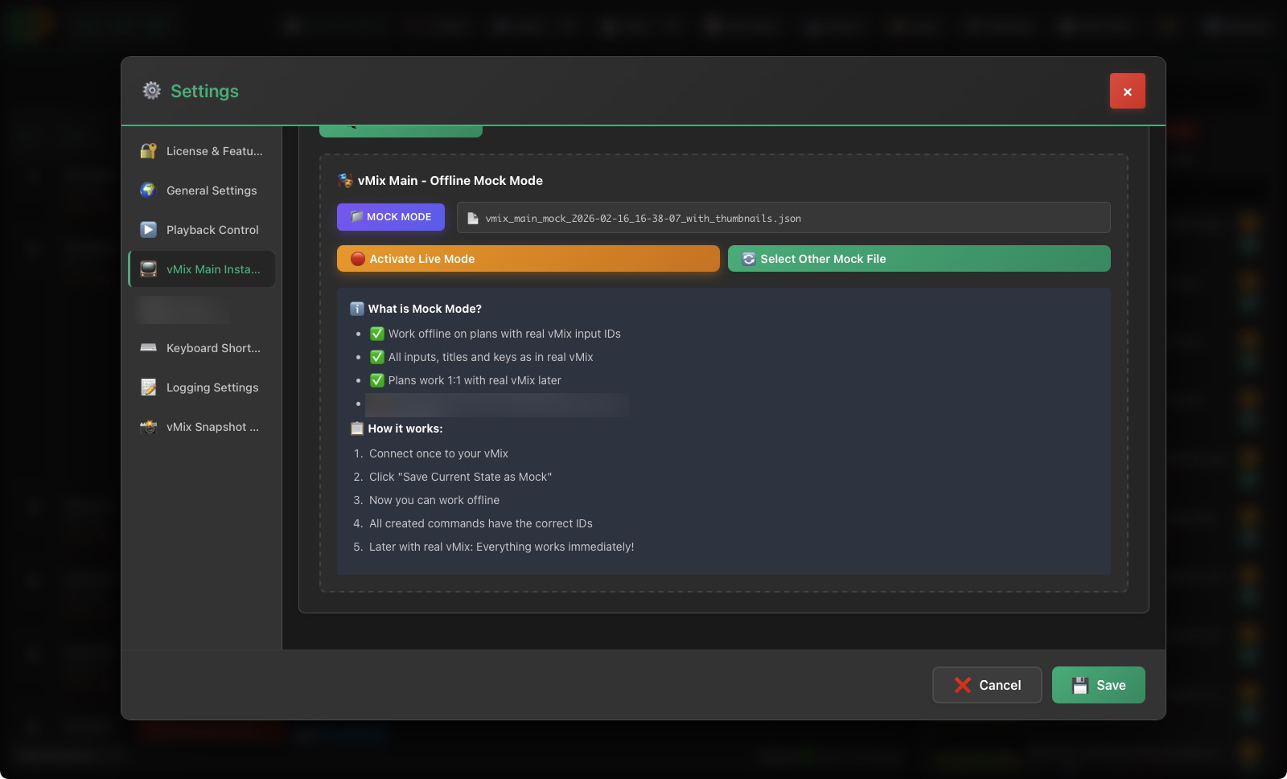Click the info icon beside "What is Mock Mode?"
The image size is (1287, 779).
(x=356, y=308)
